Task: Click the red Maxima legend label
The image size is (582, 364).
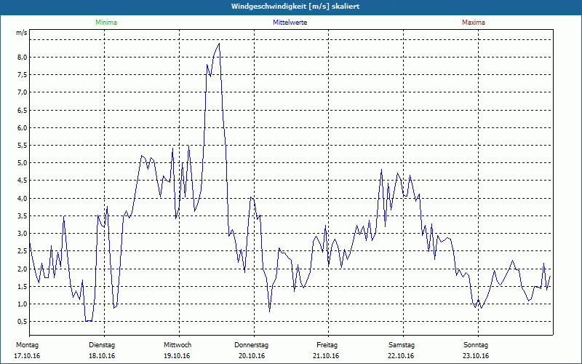Action: pyautogui.click(x=474, y=23)
